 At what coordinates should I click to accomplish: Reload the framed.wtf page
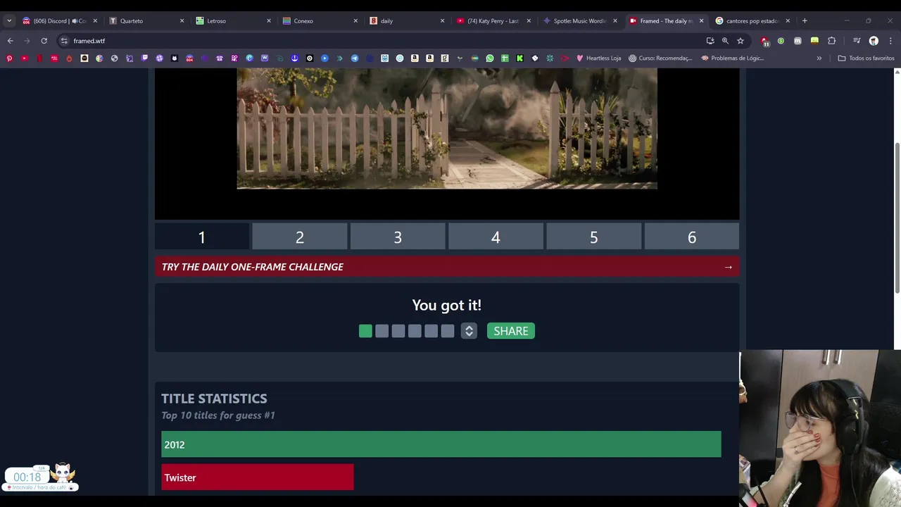coord(44,41)
